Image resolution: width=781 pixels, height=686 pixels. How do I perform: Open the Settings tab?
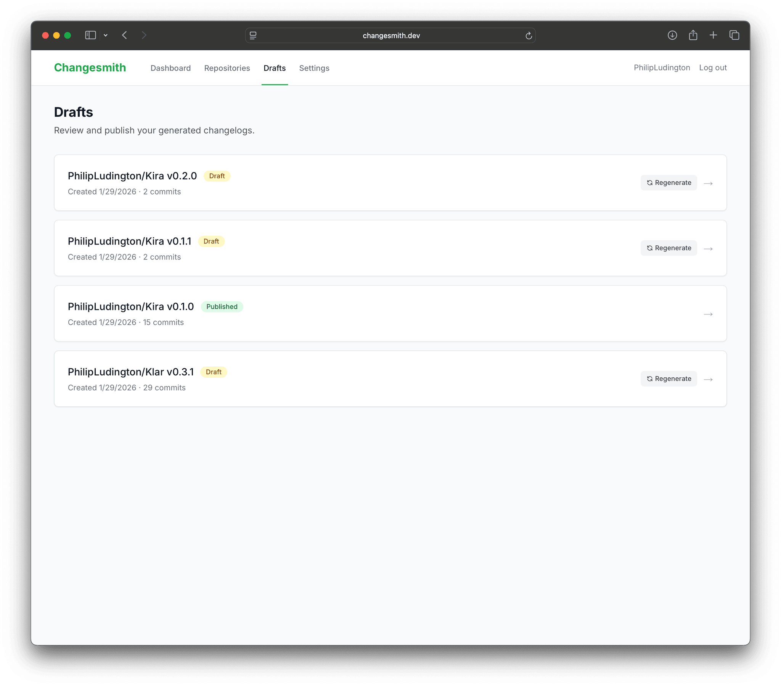tap(314, 68)
